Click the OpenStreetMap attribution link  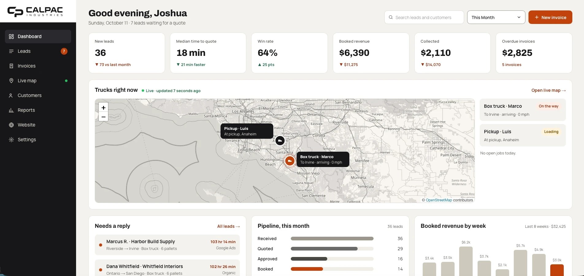coord(439,200)
